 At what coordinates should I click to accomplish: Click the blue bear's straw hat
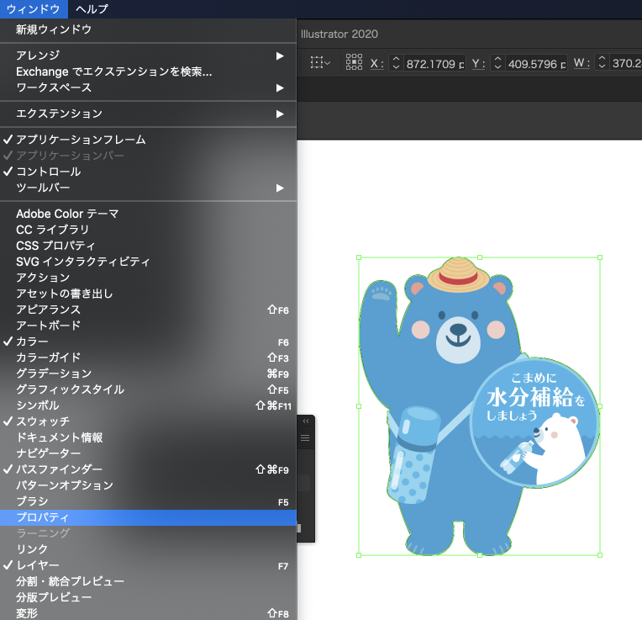coord(459,275)
